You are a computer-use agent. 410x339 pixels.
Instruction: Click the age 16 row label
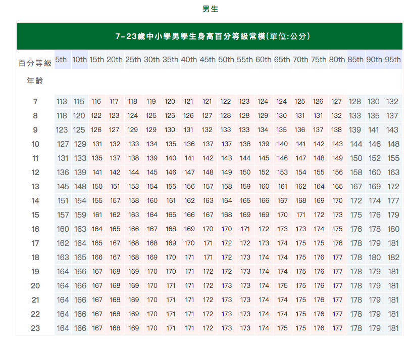(x=35, y=229)
